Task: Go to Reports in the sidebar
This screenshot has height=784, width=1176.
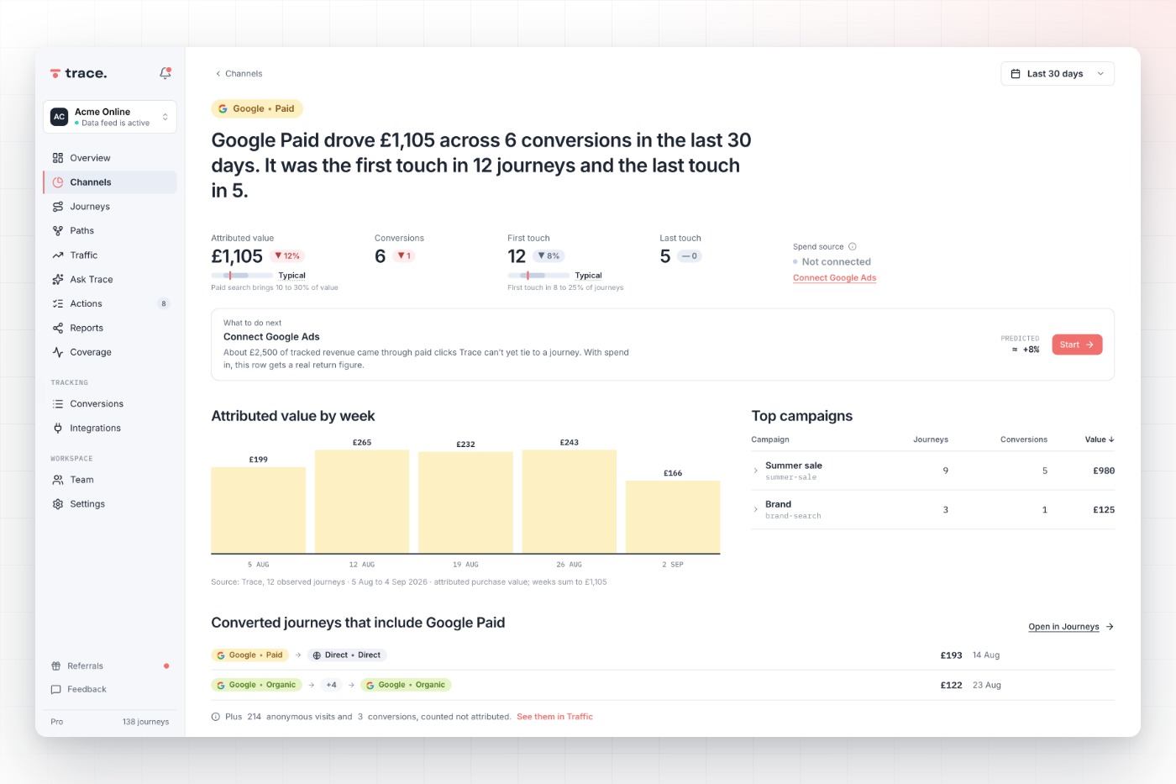Action: (x=110, y=329)
